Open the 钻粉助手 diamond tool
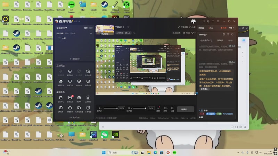The width and height of the screenshot is (278, 156). [x=79, y=83]
